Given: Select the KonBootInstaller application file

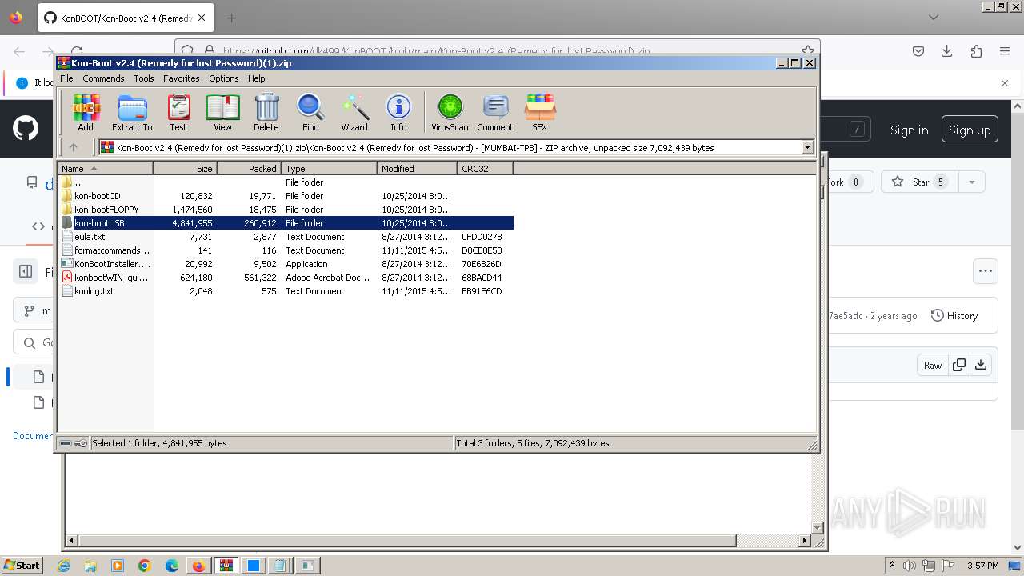Looking at the screenshot, I should tap(286, 264).
